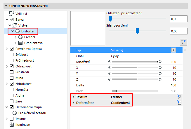The image size is (191, 129).
Task: Click the right arrow of Y slider
Action: (x=160, y=74)
